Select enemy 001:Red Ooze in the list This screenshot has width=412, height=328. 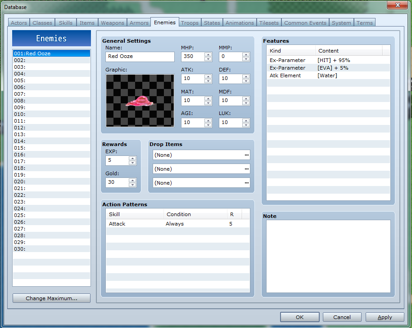point(51,53)
